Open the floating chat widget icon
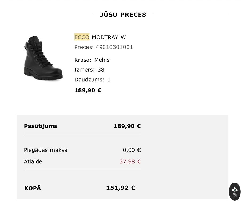Screen dimensions: 245x205 click(x=235, y=191)
